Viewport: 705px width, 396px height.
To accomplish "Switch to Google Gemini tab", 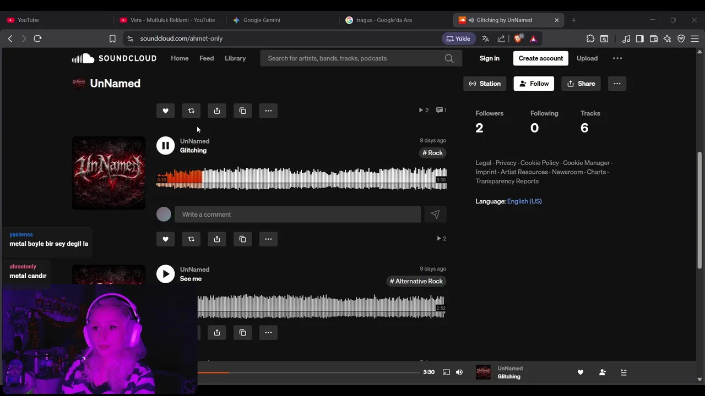I will click(x=282, y=20).
